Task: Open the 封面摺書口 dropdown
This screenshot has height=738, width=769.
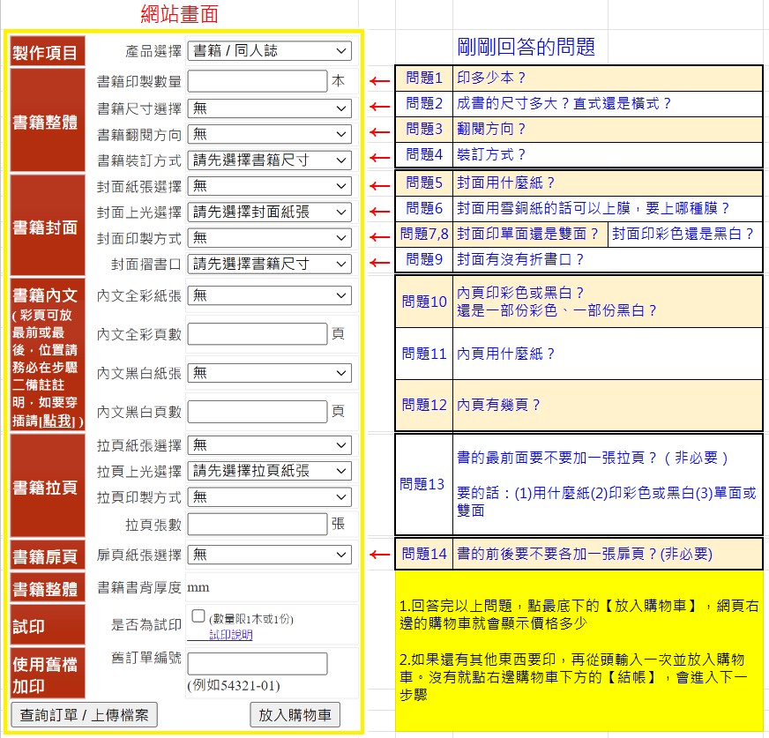Action: [269, 264]
